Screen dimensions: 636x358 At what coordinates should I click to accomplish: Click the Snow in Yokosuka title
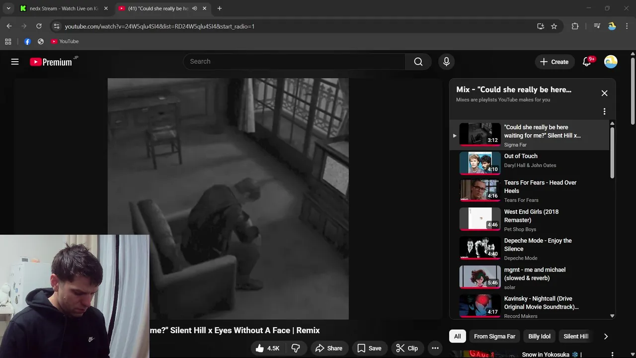click(x=552, y=355)
